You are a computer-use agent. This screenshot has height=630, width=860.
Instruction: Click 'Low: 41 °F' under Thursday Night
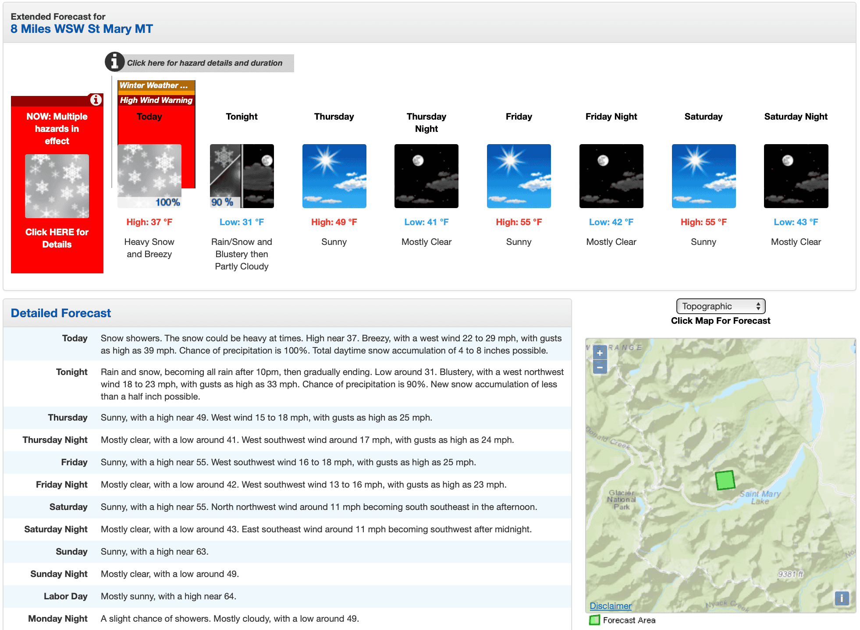click(x=426, y=222)
